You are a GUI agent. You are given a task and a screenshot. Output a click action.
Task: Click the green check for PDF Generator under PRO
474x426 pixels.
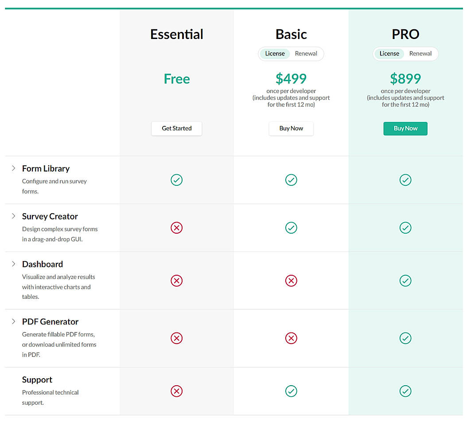point(405,338)
